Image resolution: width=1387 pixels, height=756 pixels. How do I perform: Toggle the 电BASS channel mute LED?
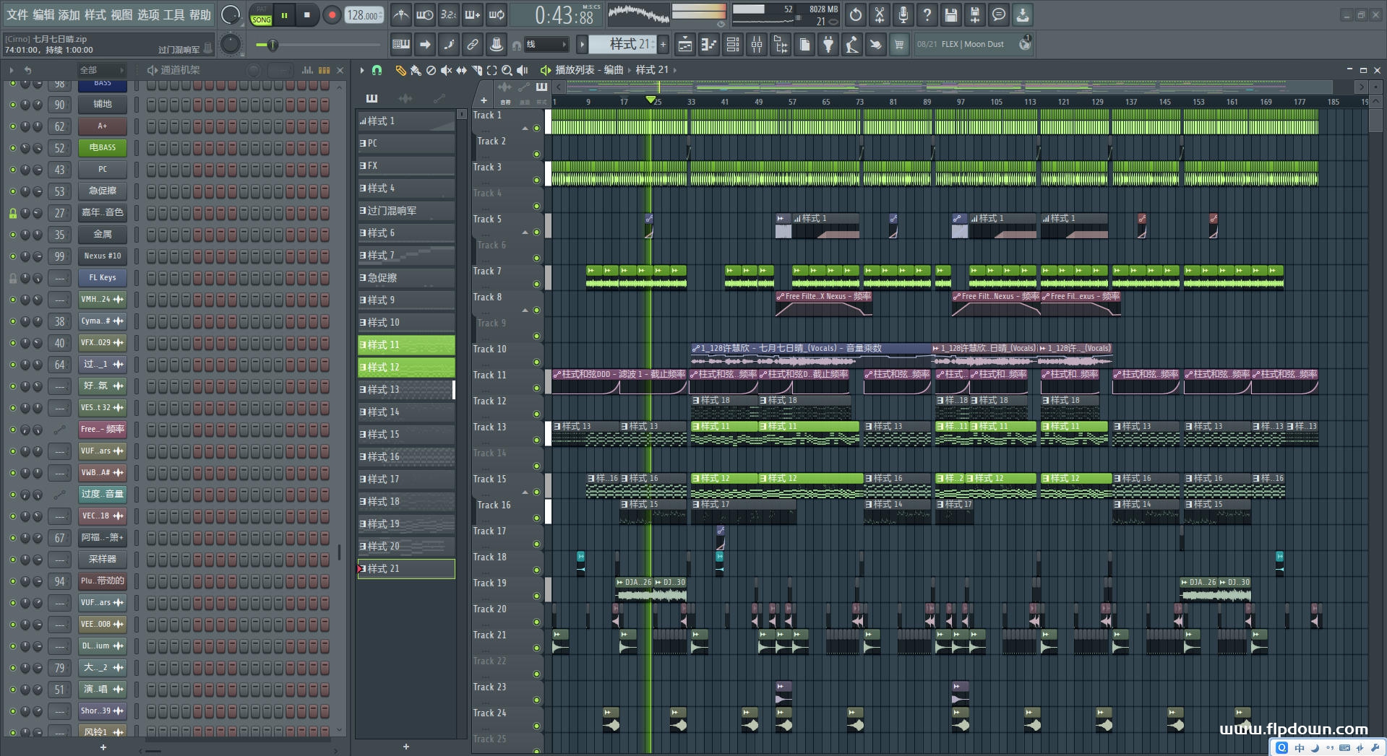coord(12,148)
